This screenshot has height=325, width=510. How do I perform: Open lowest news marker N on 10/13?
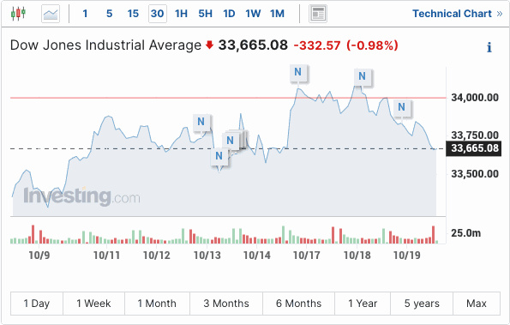[x=219, y=156]
